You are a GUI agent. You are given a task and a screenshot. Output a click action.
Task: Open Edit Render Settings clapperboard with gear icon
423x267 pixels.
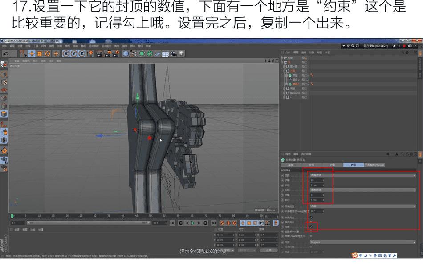116,54
